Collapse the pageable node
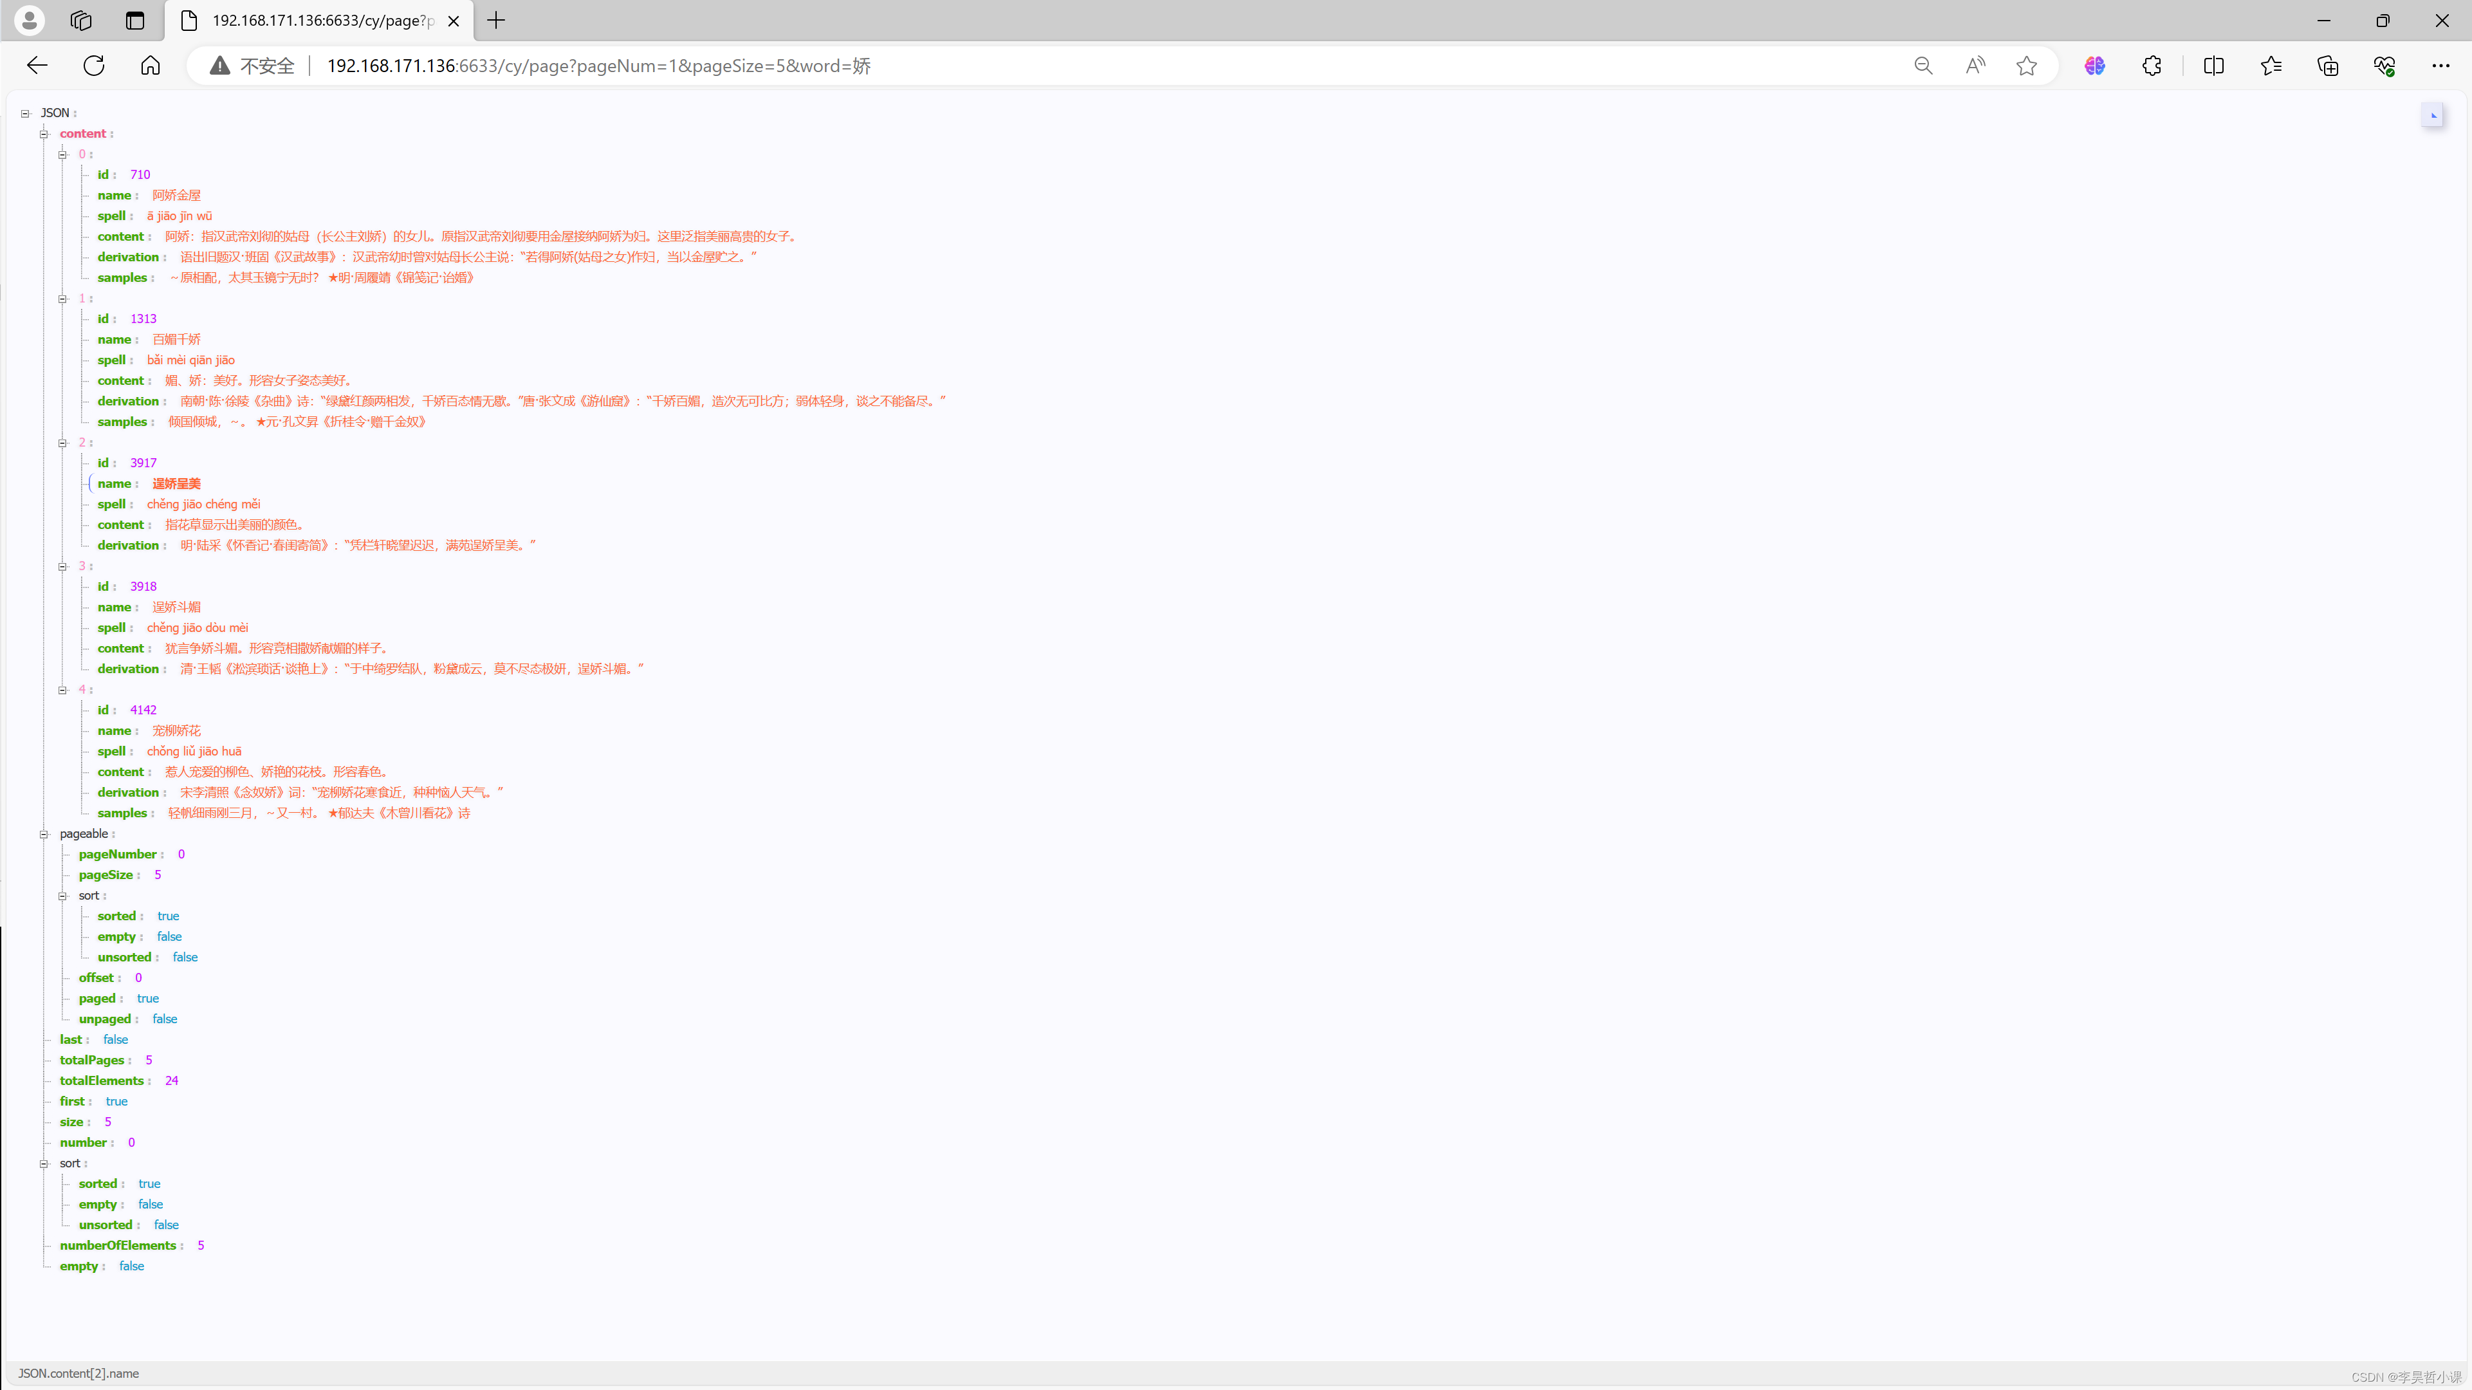2472x1390 pixels. pyautogui.click(x=44, y=834)
